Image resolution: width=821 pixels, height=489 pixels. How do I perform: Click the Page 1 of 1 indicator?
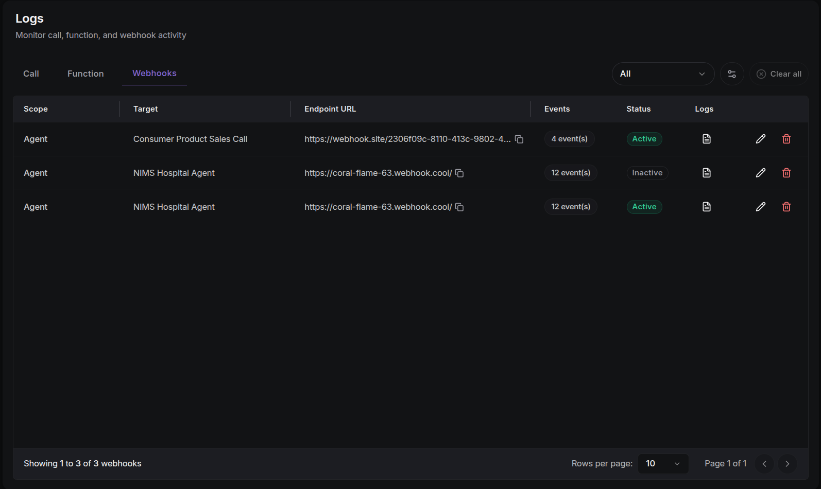[x=726, y=464]
